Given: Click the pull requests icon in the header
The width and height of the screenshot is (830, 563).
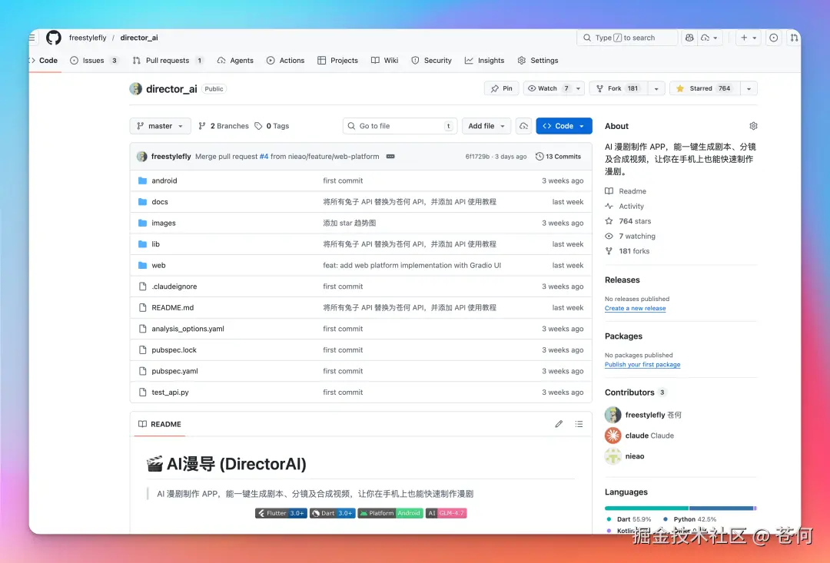Looking at the screenshot, I should [794, 37].
